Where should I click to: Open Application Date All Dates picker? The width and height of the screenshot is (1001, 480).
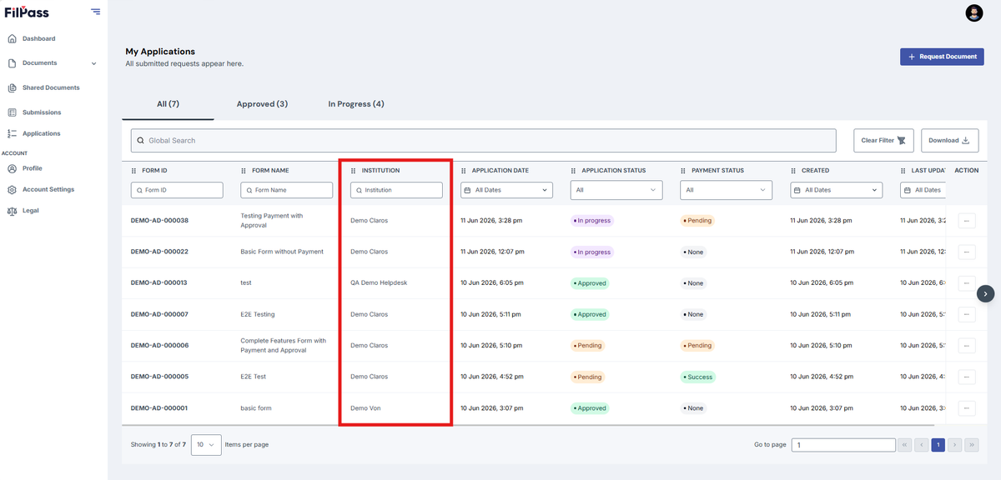507,190
